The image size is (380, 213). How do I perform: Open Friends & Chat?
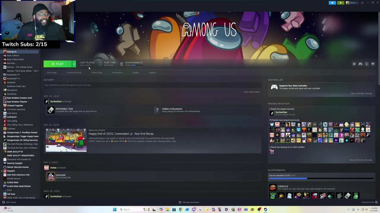point(369,202)
